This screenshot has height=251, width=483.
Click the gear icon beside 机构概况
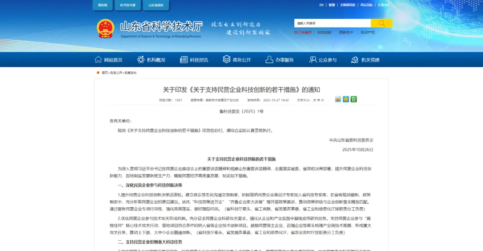tap(141, 59)
